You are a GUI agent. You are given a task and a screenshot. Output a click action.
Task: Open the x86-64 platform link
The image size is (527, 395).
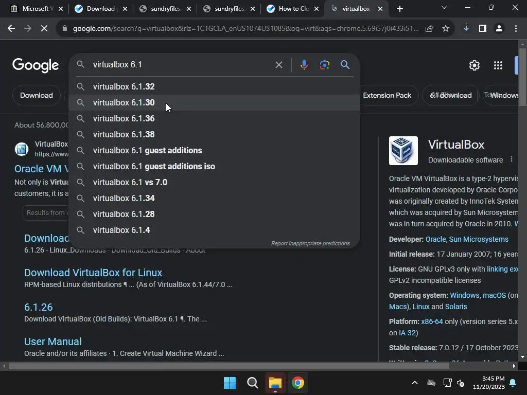432,321
